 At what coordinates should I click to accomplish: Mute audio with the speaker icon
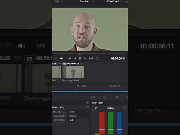click(61, 58)
